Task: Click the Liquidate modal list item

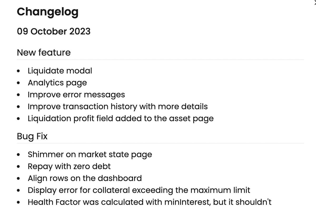Action: (60, 71)
